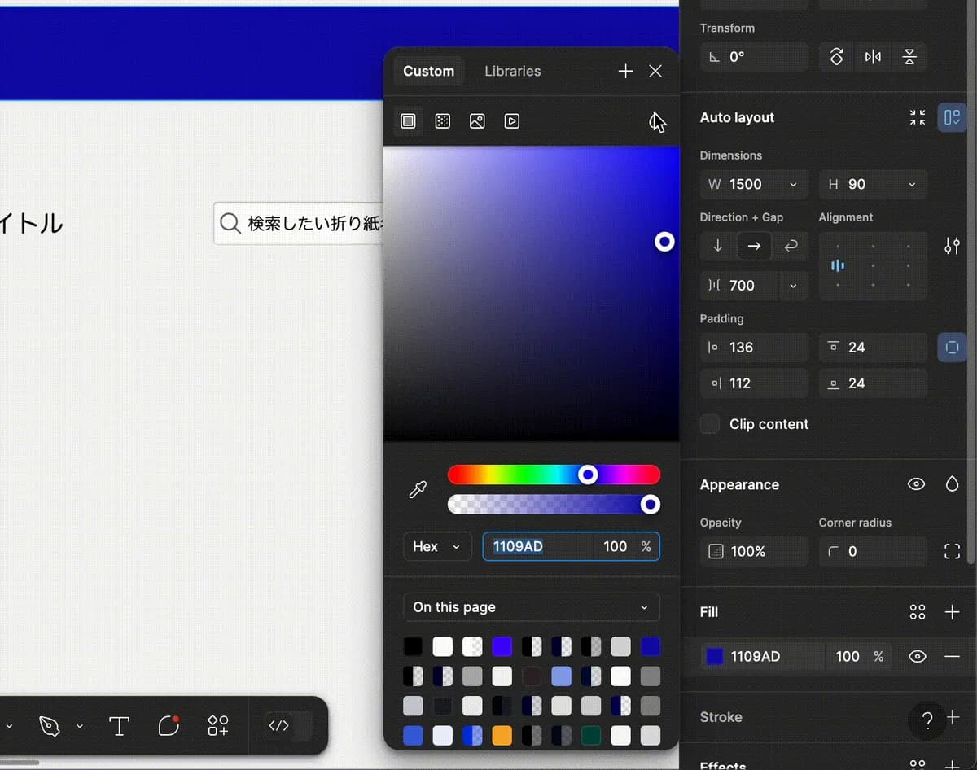This screenshot has width=977, height=770.
Task: Toggle fill visibility eye for 1109AD
Action: 918,657
